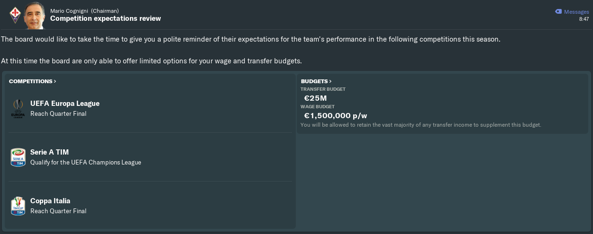Open the Serie A TIM competition name
593x234 pixels.
tap(49, 152)
